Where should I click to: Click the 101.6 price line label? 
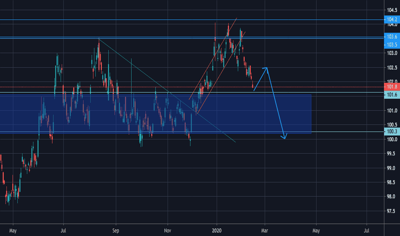(392, 95)
